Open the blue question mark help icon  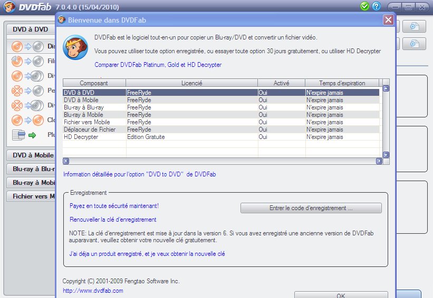point(376,6)
